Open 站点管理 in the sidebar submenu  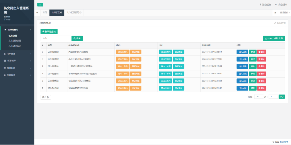click(13, 36)
